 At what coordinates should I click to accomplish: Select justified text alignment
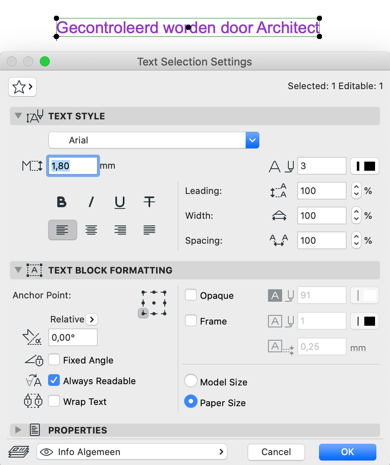(149, 230)
